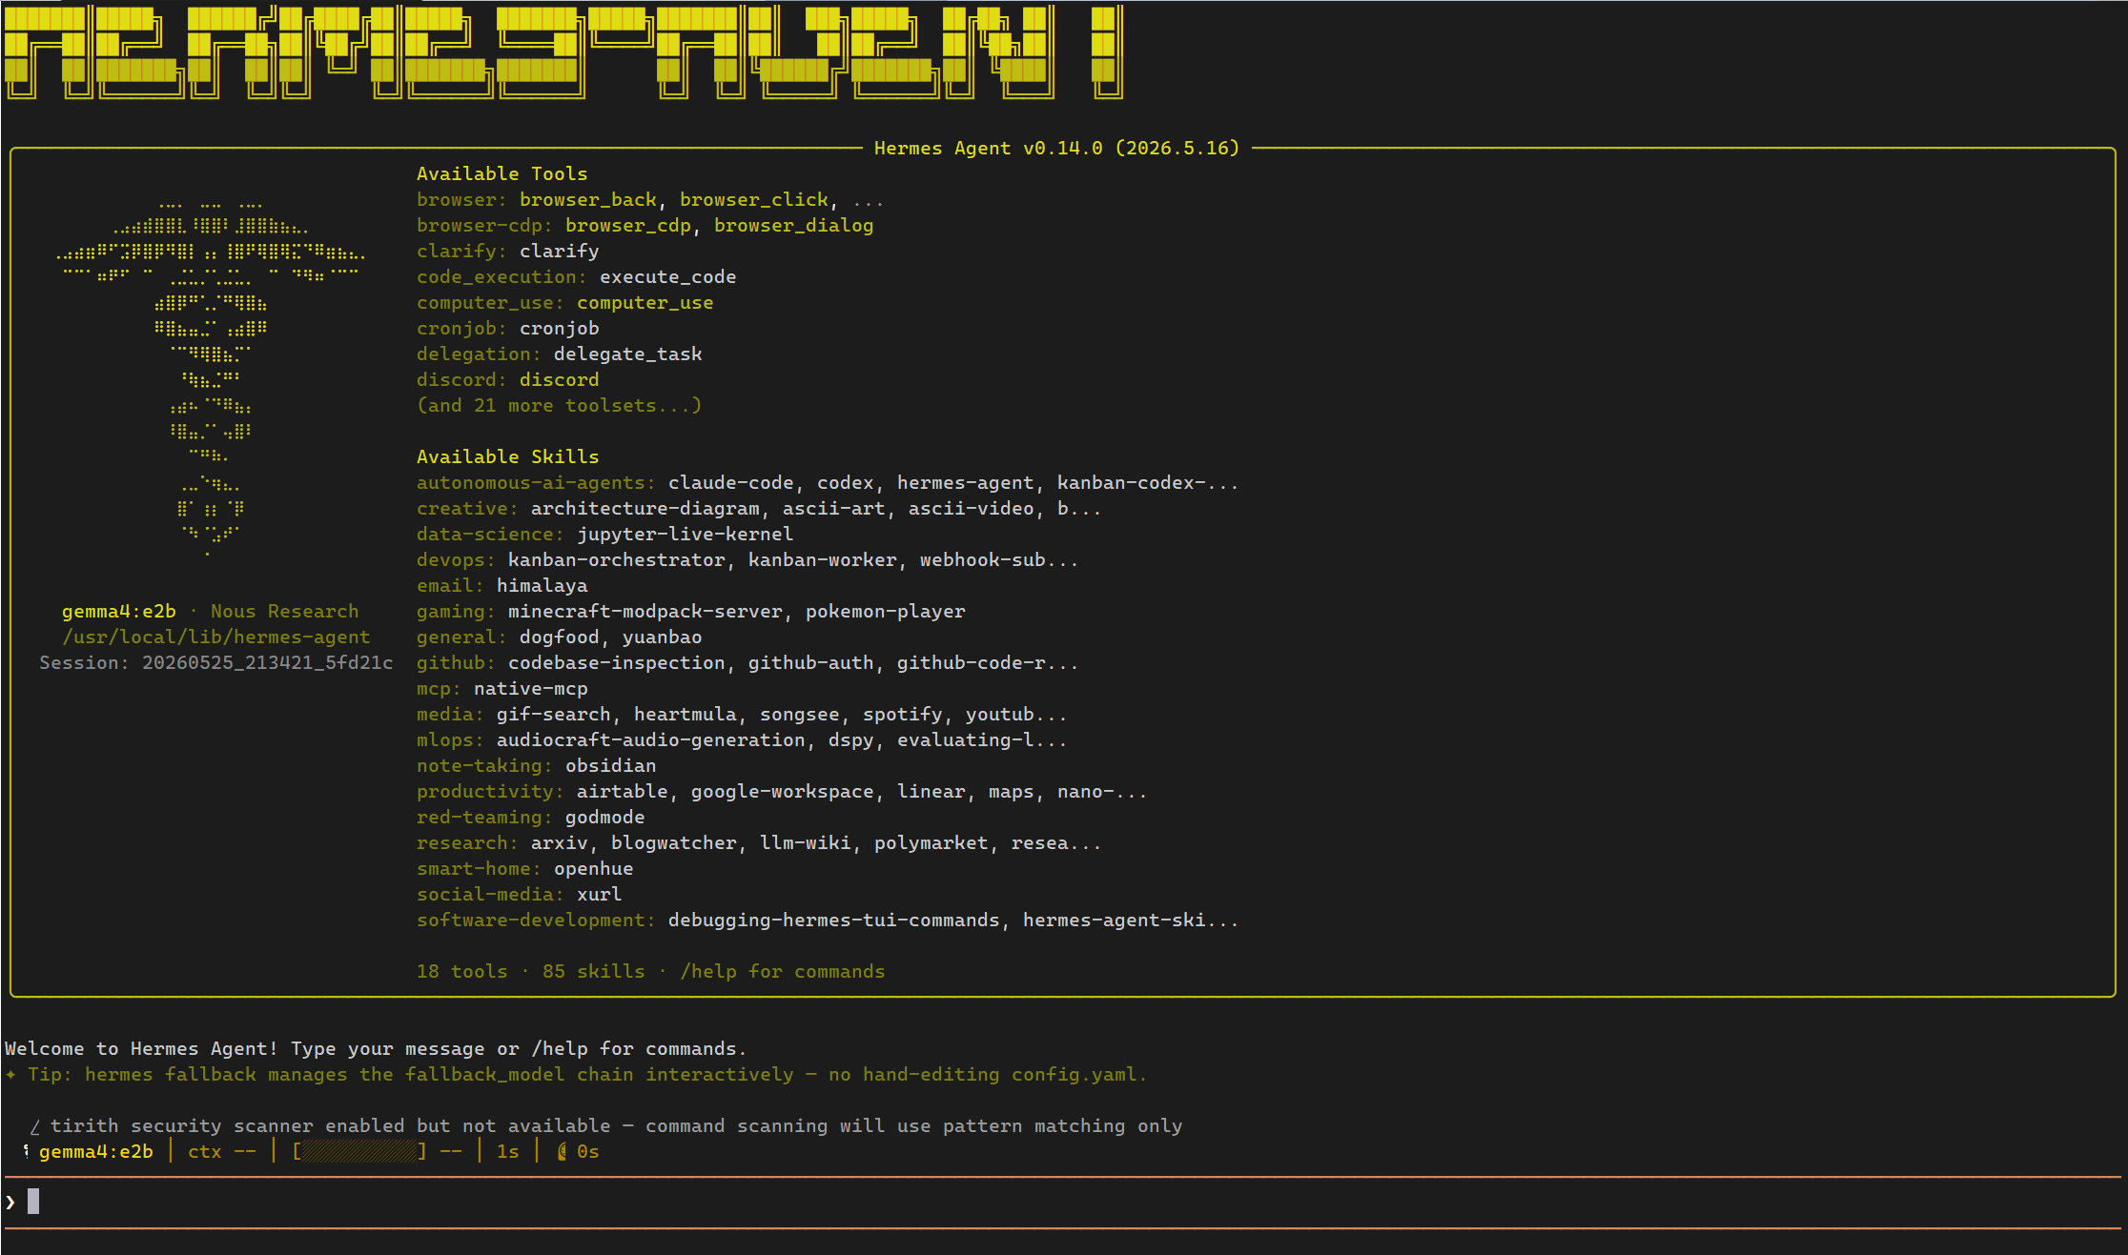Screen dimensions: 2128x1255
Task: Click the /usr/local/lib/hermes-agent path
Action: tap(216, 637)
